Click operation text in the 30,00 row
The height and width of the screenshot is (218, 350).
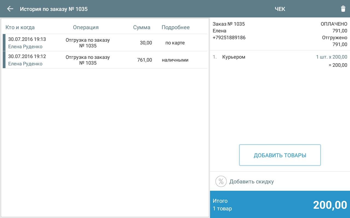[x=88, y=43]
